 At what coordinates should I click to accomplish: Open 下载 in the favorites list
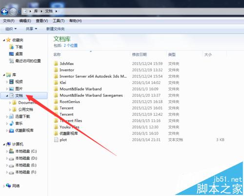[x=19, y=47]
